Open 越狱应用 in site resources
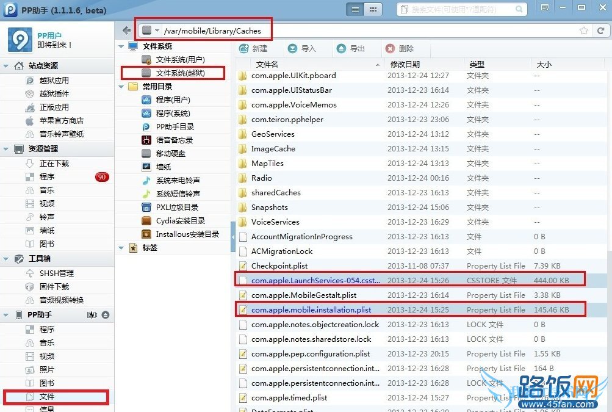This screenshot has width=612, height=412. click(47, 81)
